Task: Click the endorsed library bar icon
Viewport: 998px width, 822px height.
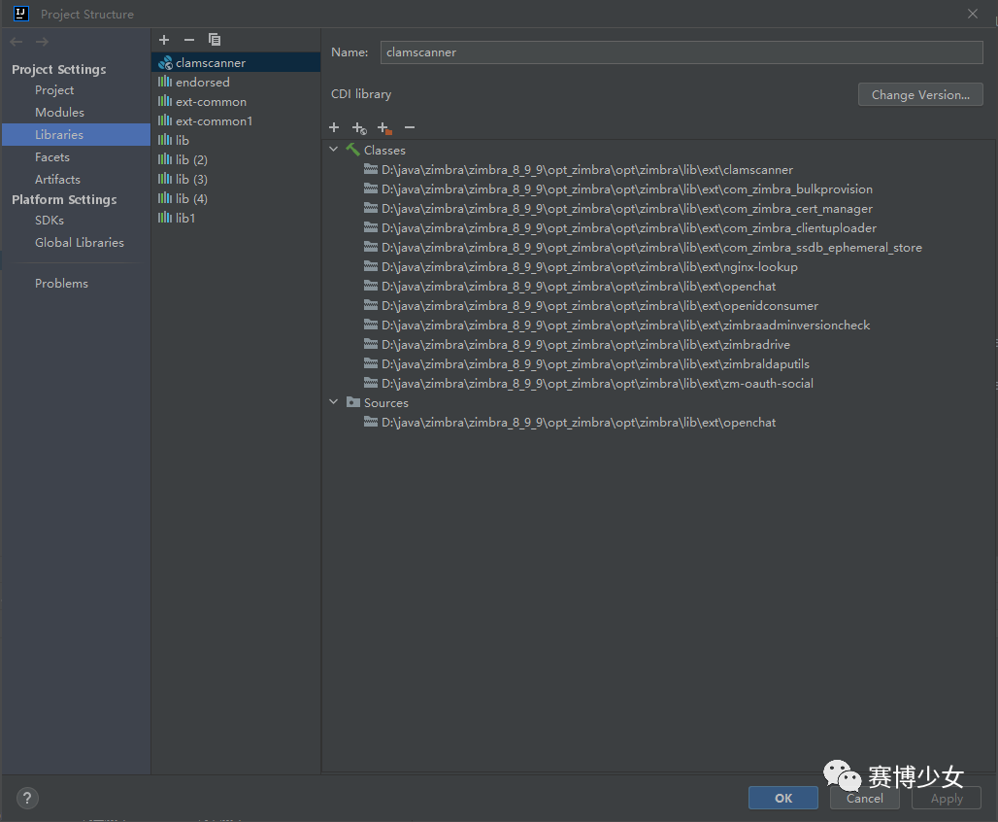Action: (x=165, y=82)
